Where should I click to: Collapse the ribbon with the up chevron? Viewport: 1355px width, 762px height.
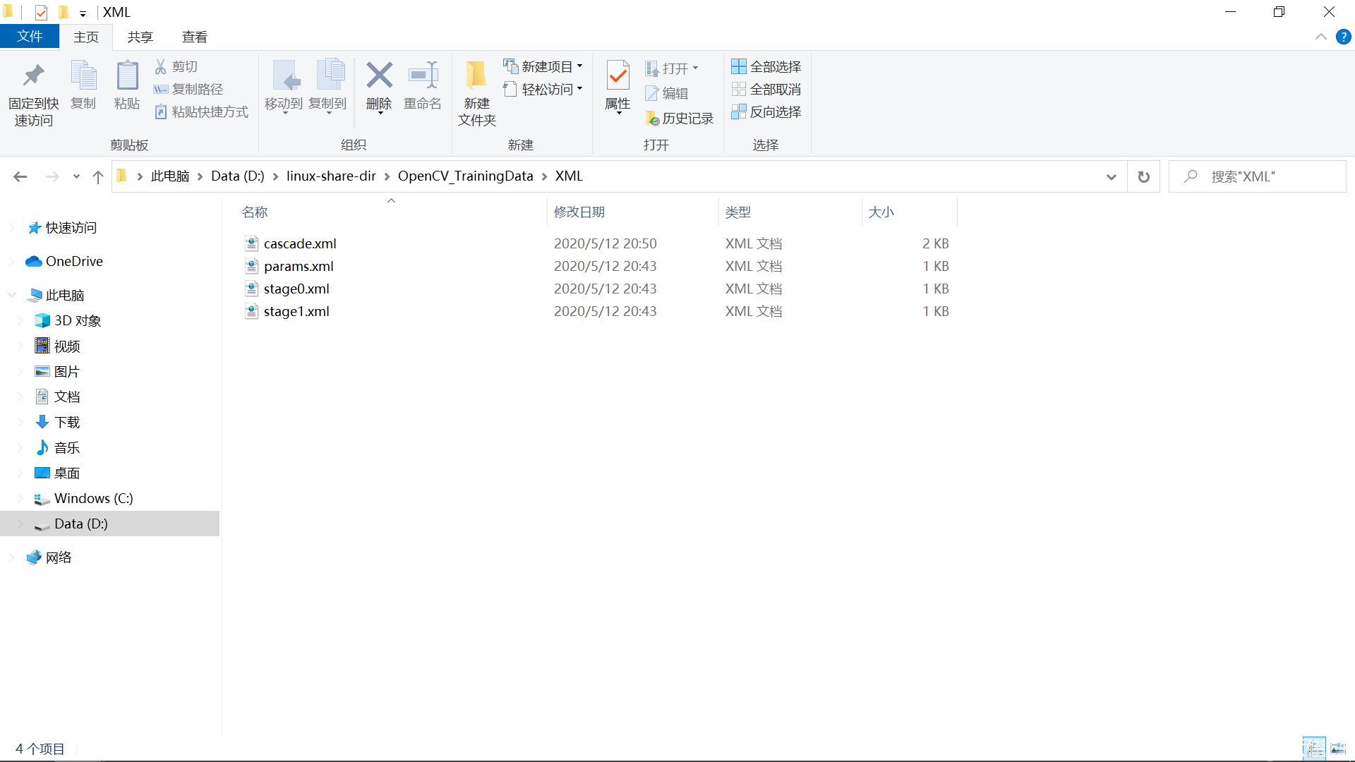1320,37
